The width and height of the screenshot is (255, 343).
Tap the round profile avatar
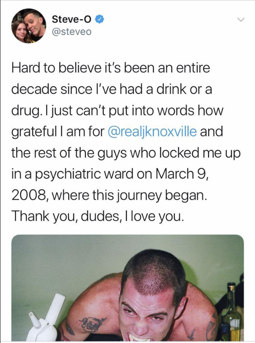(27, 25)
